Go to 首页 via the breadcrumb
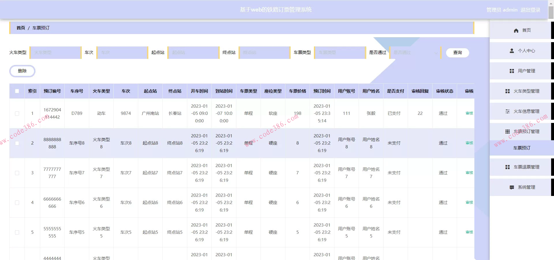The width and height of the screenshot is (554, 260). [x=20, y=28]
